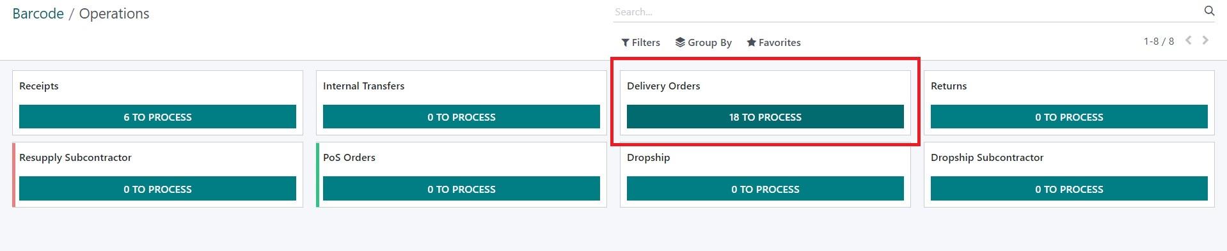
Task: Click 6 TO PROCESS under Receipts
Action: (157, 117)
